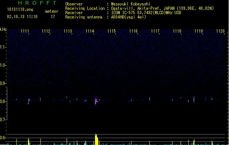The image size is (229, 145).
Task: Click the 1112 time axis label
Action: [46, 31]
